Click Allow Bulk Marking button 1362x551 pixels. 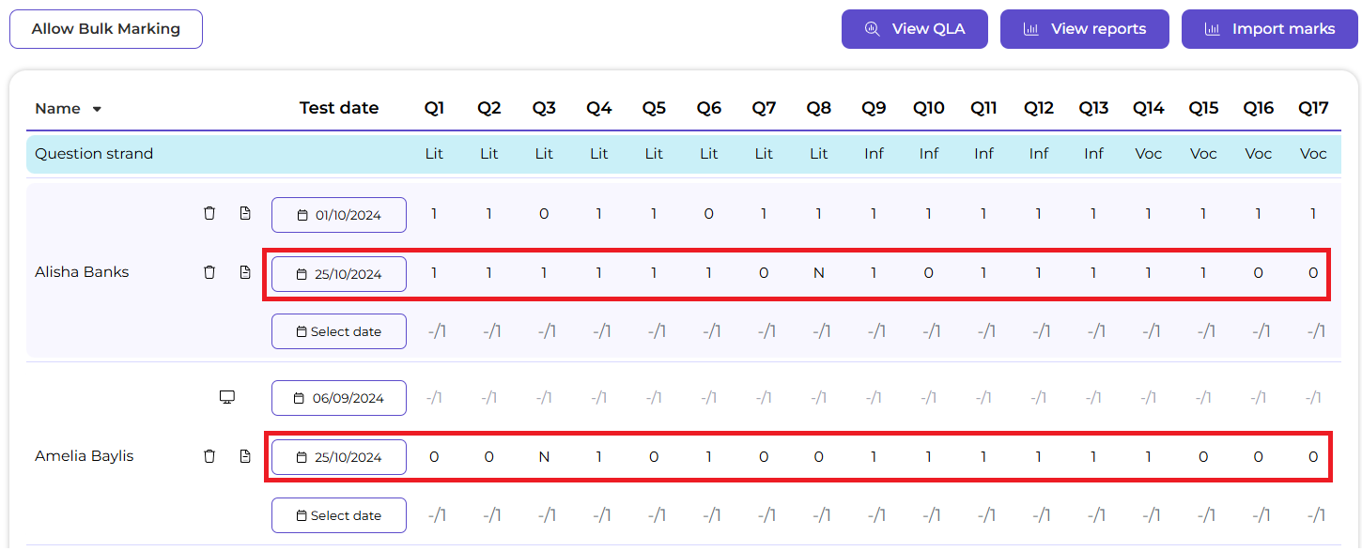pyautogui.click(x=106, y=29)
